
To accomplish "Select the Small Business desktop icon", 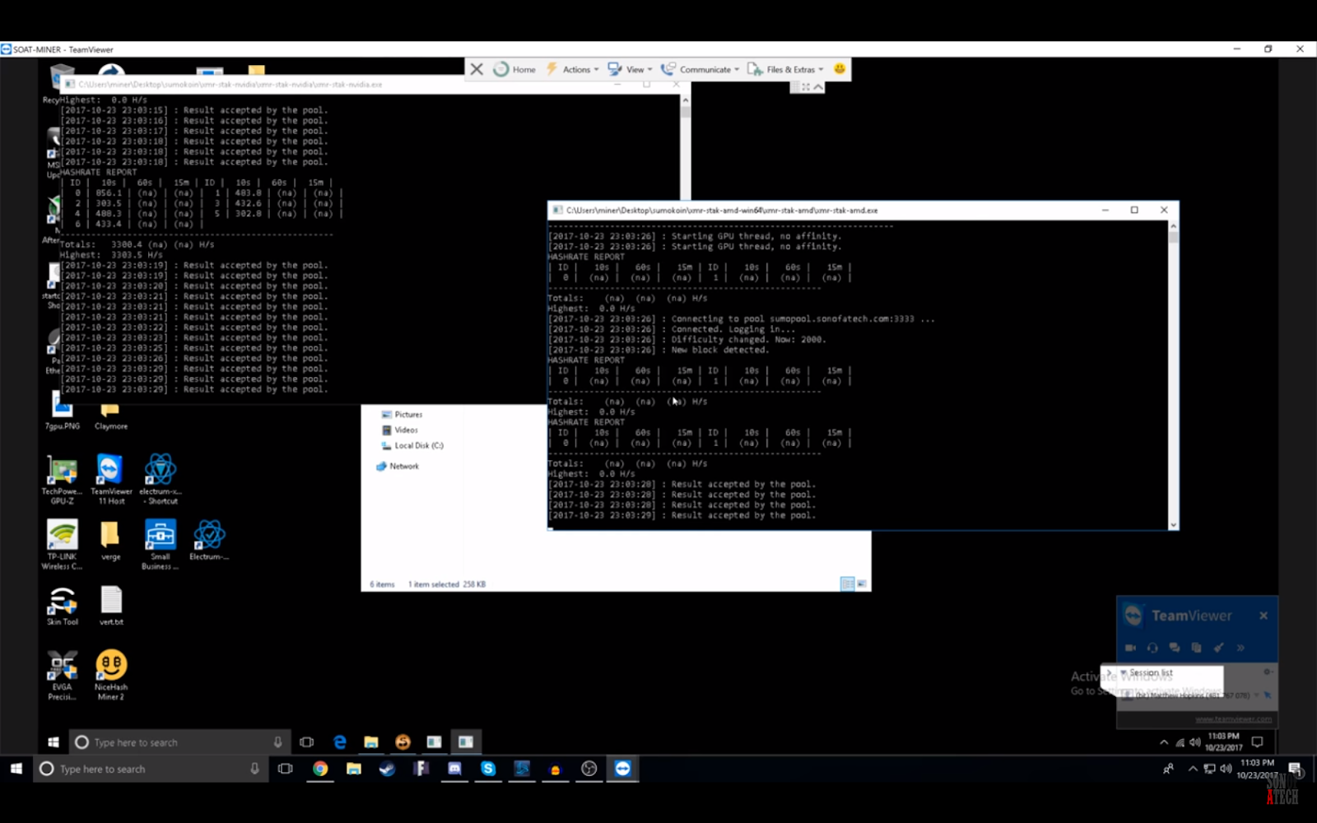I will click(x=160, y=544).
